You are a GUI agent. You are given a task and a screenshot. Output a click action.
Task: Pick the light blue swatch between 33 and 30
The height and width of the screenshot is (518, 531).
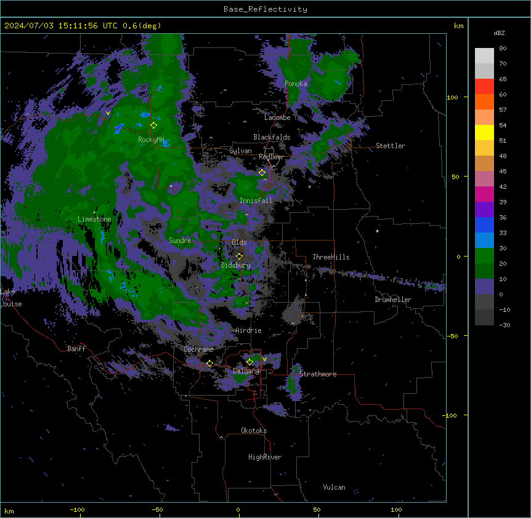point(484,240)
